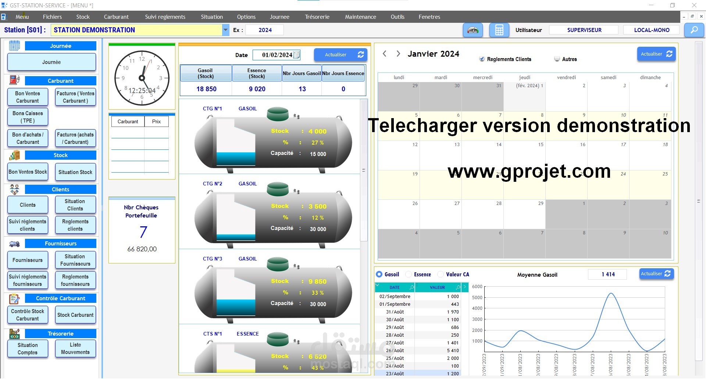The width and height of the screenshot is (706, 379).
Task: Click the DATE column search icon
Action: tap(412, 287)
